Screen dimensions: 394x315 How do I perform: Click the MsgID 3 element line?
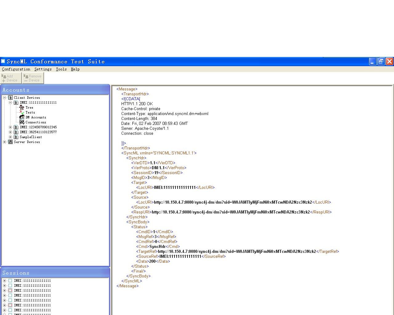[149, 177]
